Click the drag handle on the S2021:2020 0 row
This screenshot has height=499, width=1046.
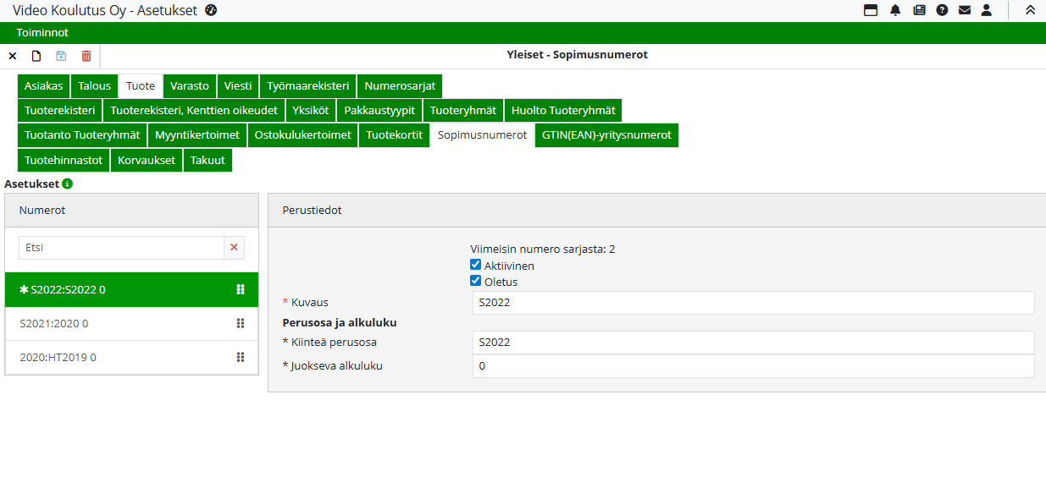241,323
